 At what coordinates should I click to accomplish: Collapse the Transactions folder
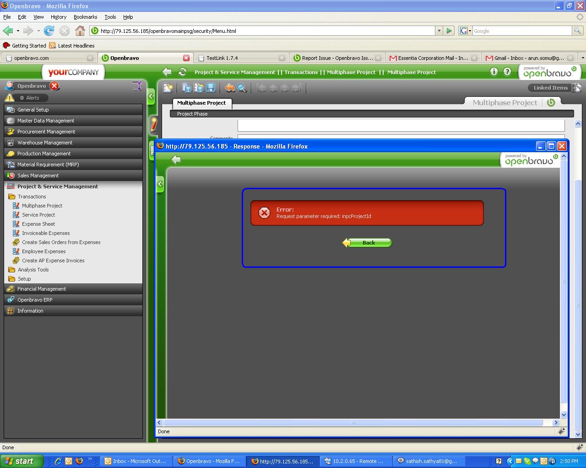coord(32,197)
